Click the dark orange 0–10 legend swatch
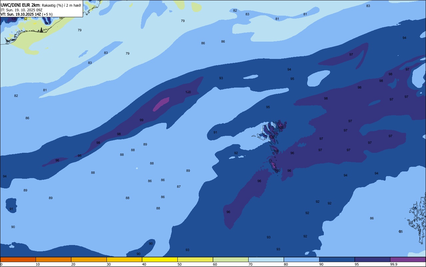 pos(18,259)
